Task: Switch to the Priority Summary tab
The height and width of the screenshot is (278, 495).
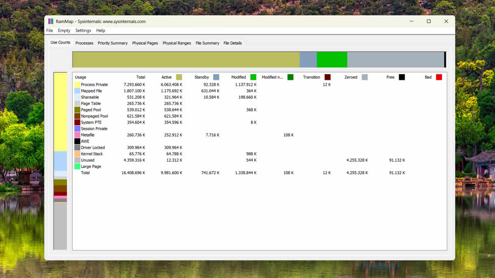Action: (x=113, y=43)
